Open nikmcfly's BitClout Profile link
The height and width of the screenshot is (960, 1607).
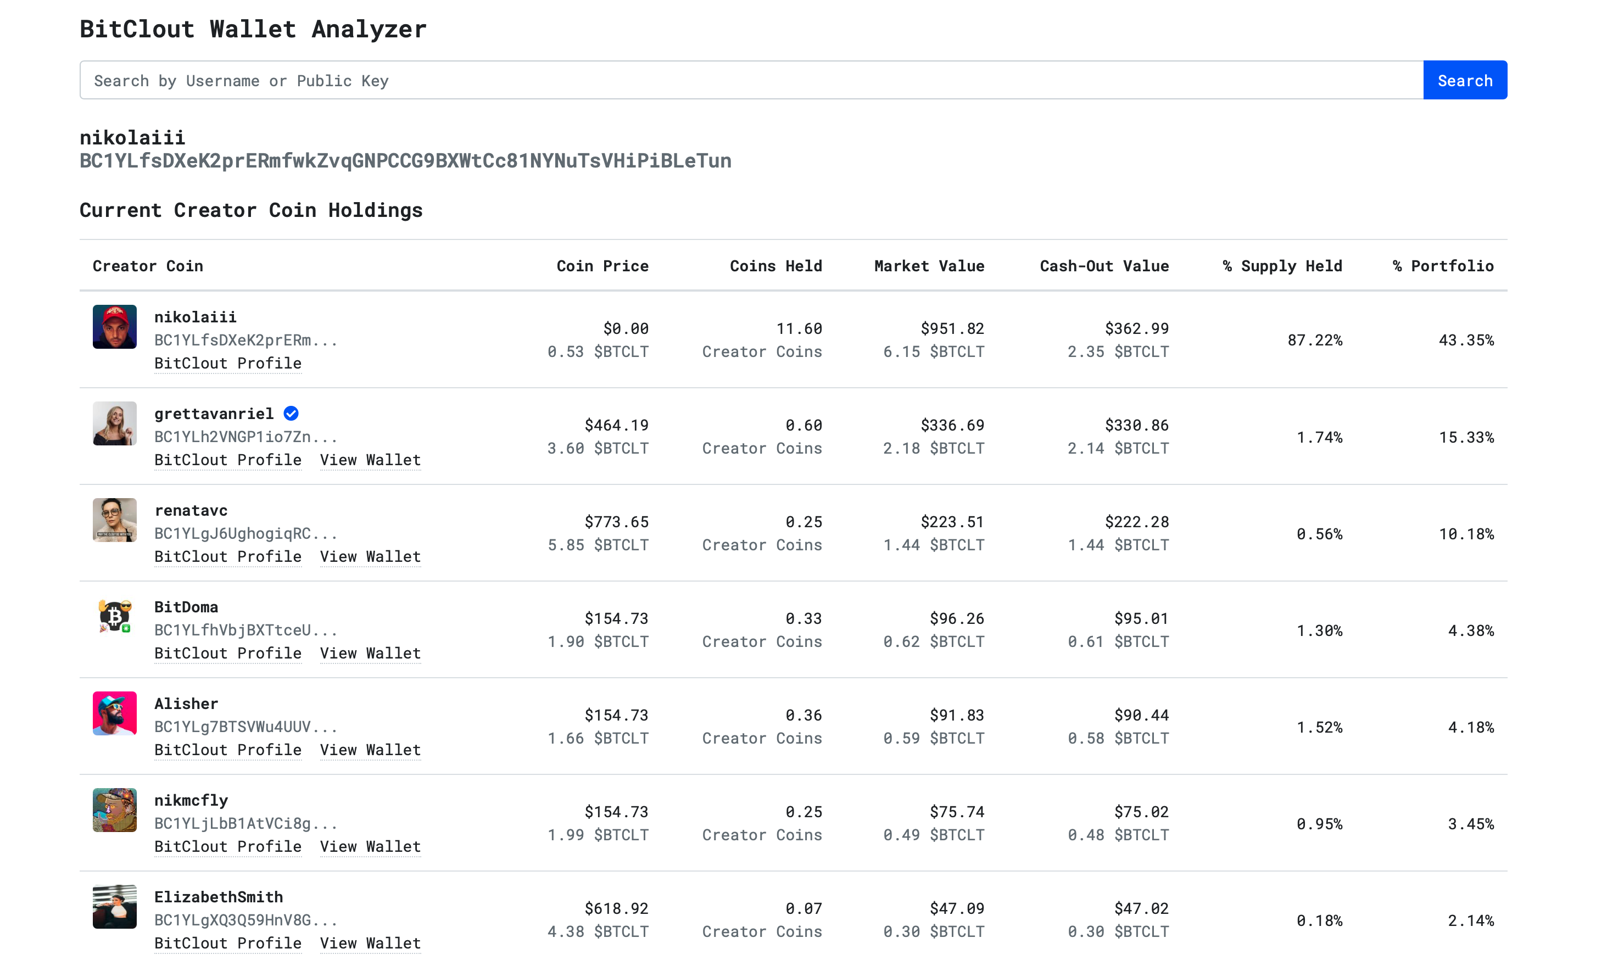228,846
